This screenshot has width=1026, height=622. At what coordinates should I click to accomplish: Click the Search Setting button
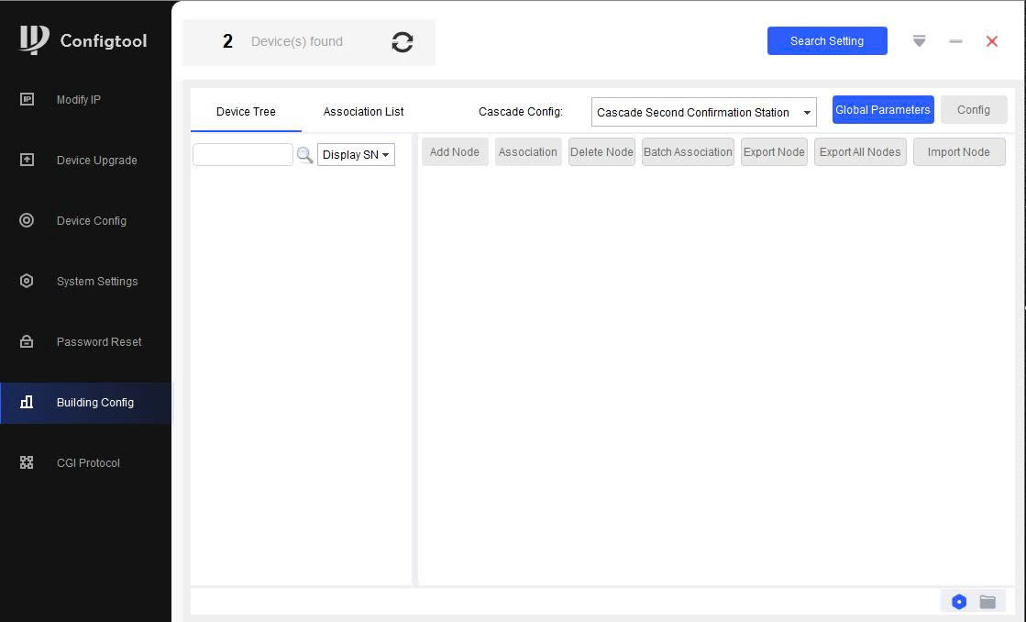827,41
